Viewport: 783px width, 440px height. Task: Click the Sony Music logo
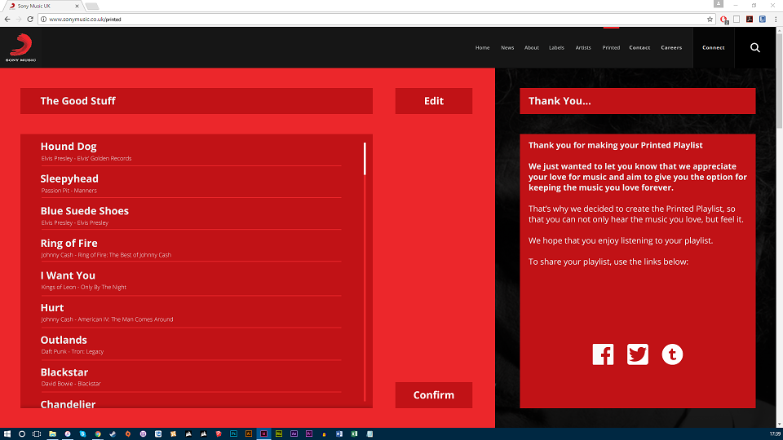21,47
